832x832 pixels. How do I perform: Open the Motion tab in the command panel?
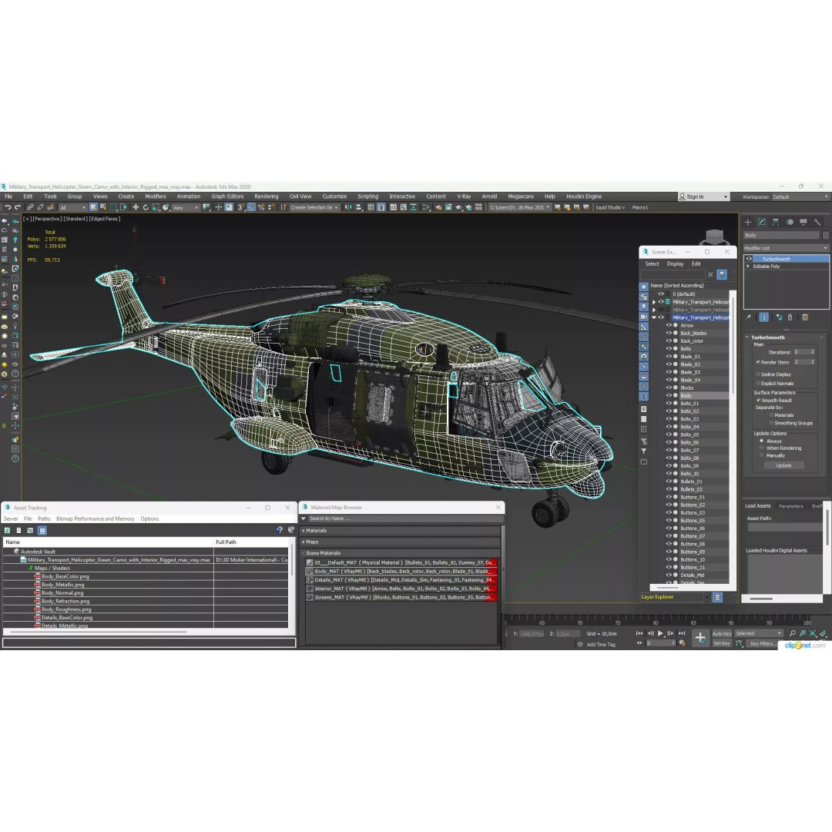click(x=790, y=222)
